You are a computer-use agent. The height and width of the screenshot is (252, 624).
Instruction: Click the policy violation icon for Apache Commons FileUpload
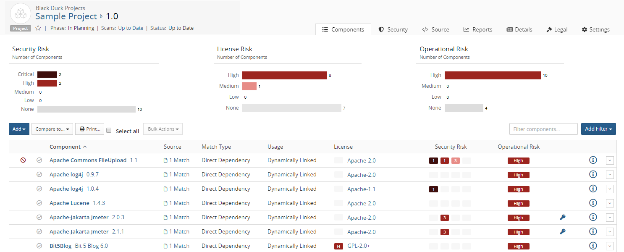point(23,160)
